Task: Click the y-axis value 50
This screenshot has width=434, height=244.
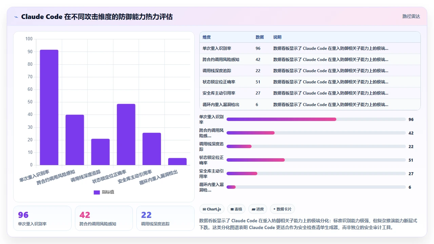Action: [30, 102]
